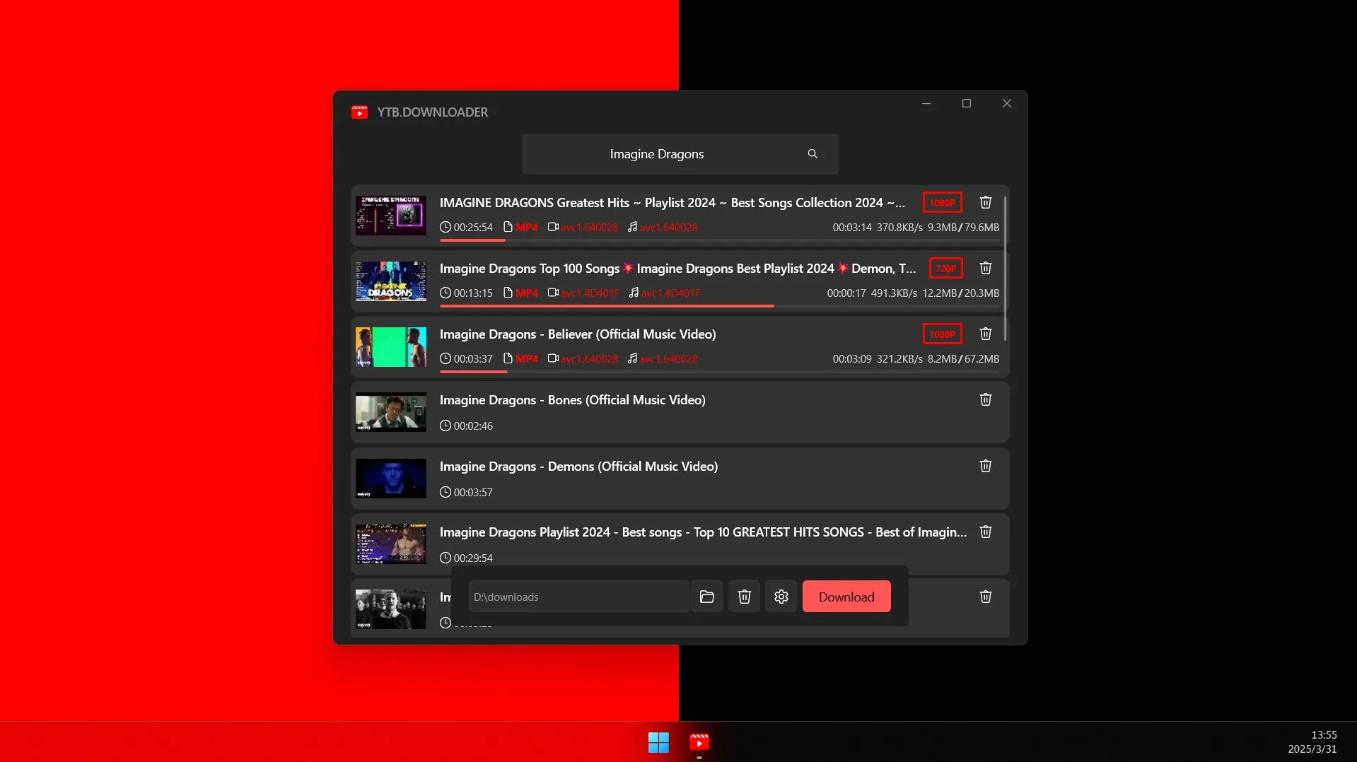1357x762 pixels.
Task: Click the 00:29:54 duration text
Action: [473, 558]
